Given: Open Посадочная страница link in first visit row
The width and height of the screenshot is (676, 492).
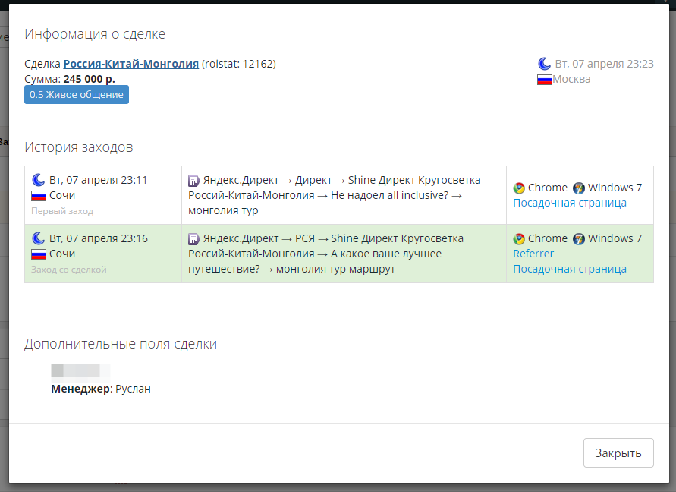Looking at the screenshot, I should point(570,203).
